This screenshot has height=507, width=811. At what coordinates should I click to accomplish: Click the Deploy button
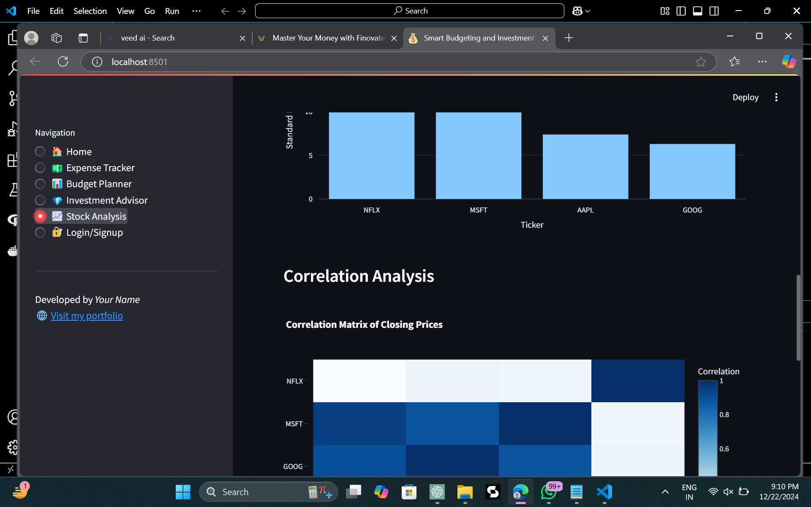(x=745, y=97)
